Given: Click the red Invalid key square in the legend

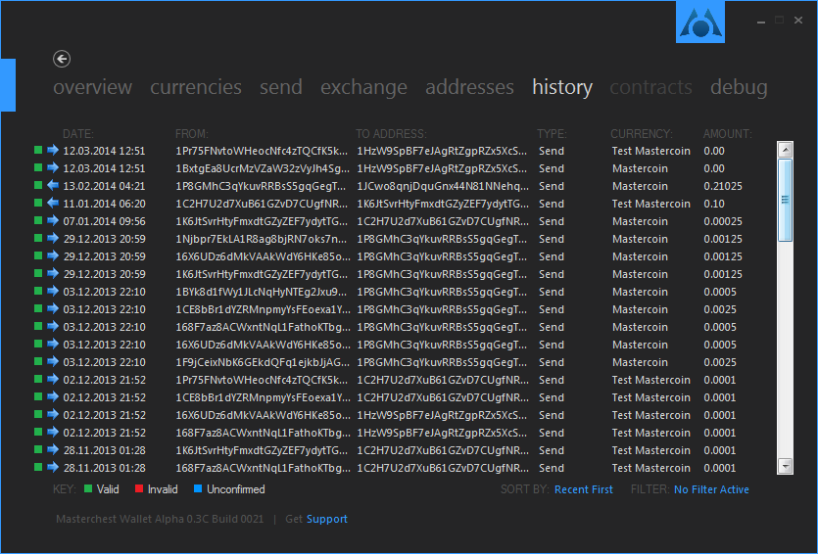Looking at the screenshot, I should [139, 488].
